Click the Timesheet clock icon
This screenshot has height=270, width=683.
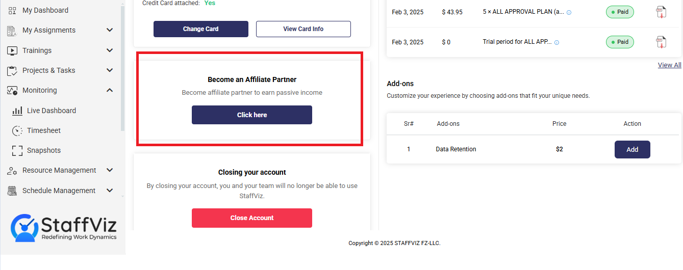tap(17, 130)
